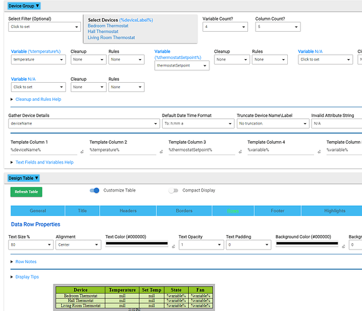This screenshot has width=362, height=311.
Task: Click reset icon next to Text Color
Action: coord(173,246)
